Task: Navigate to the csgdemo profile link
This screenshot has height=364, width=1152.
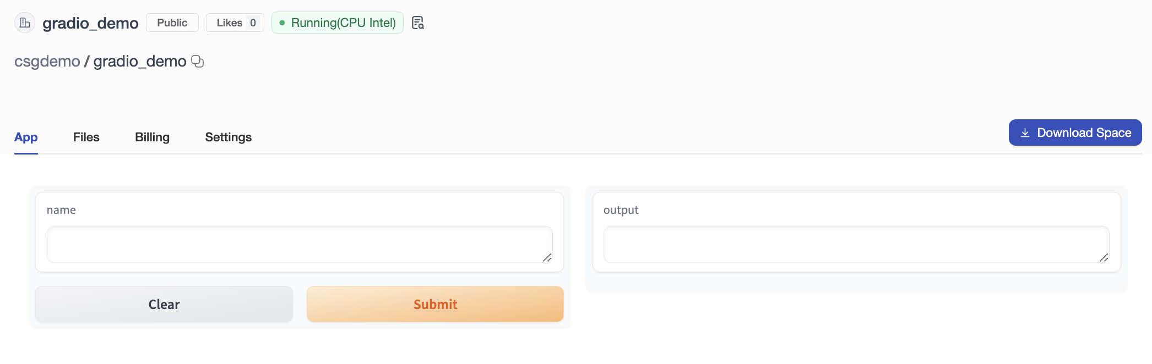Action: click(46, 61)
